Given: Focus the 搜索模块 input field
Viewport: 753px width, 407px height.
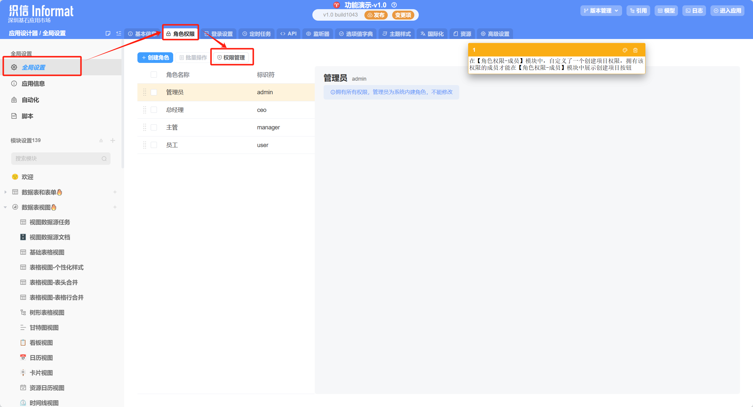Looking at the screenshot, I should [x=56, y=159].
